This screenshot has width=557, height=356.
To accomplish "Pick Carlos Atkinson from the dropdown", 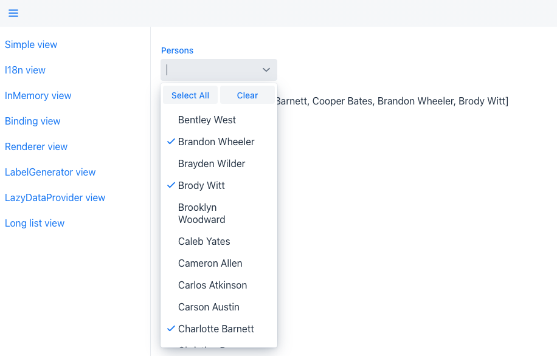I will [212, 285].
